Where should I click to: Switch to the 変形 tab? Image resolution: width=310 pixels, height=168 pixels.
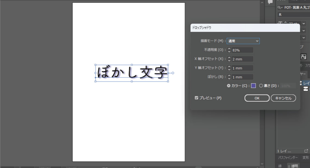tap(305, 157)
